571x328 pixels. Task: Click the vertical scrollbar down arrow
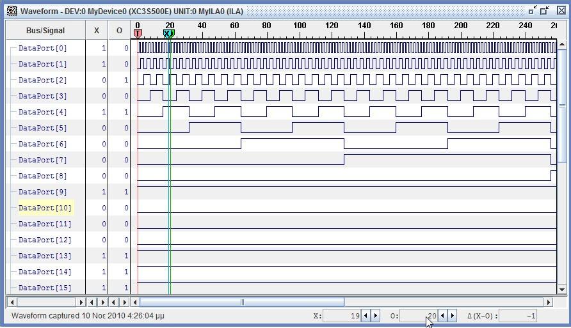coord(562,290)
